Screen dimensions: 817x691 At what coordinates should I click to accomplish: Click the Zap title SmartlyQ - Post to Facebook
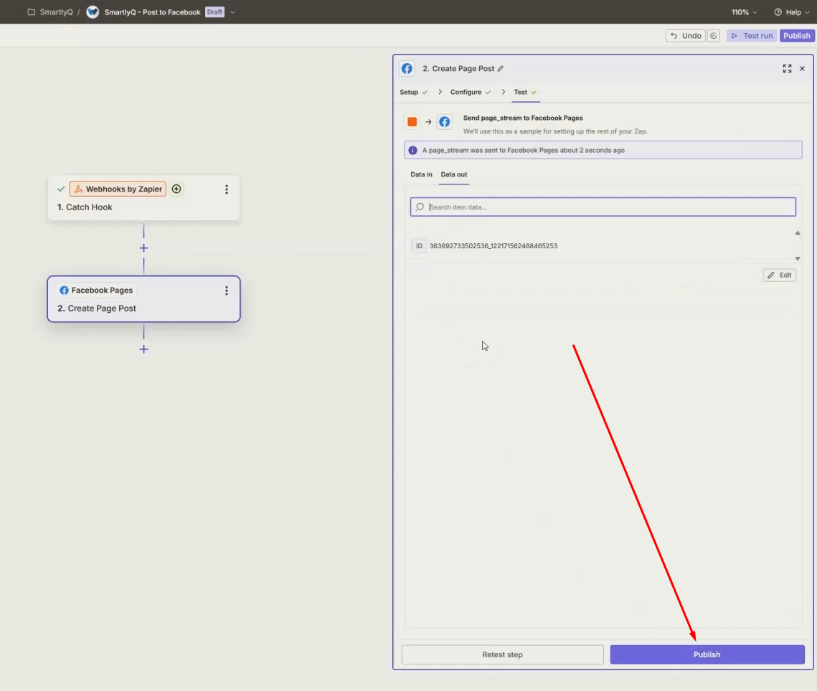tap(152, 12)
